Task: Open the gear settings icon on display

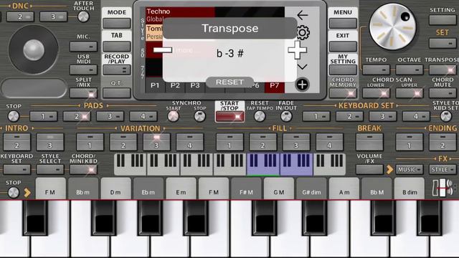Action: click(303, 32)
